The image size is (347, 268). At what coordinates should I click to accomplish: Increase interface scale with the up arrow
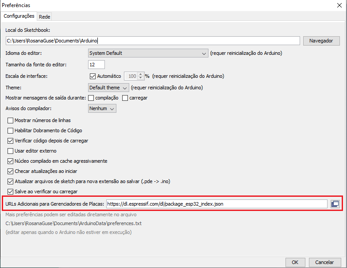[x=141, y=74]
